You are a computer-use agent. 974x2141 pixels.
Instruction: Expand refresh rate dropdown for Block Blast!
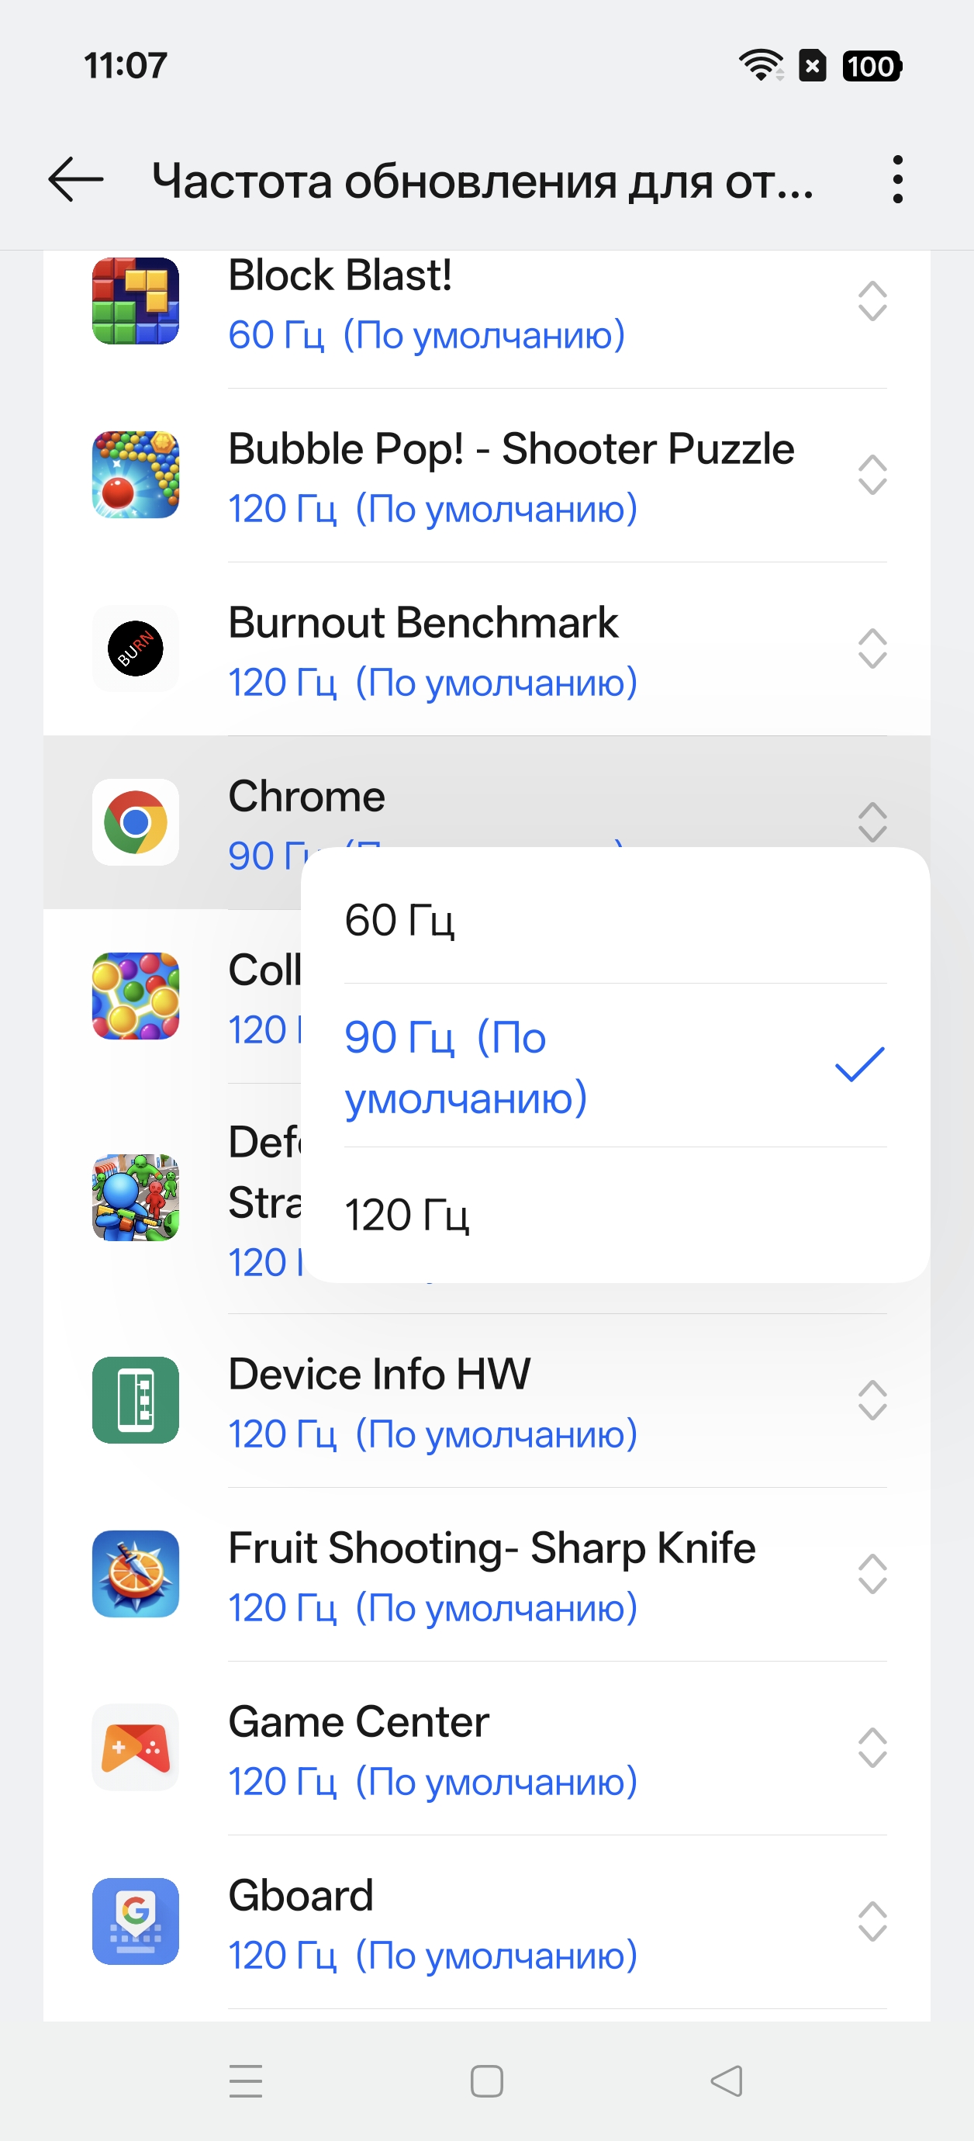pyautogui.click(x=872, y=301)
